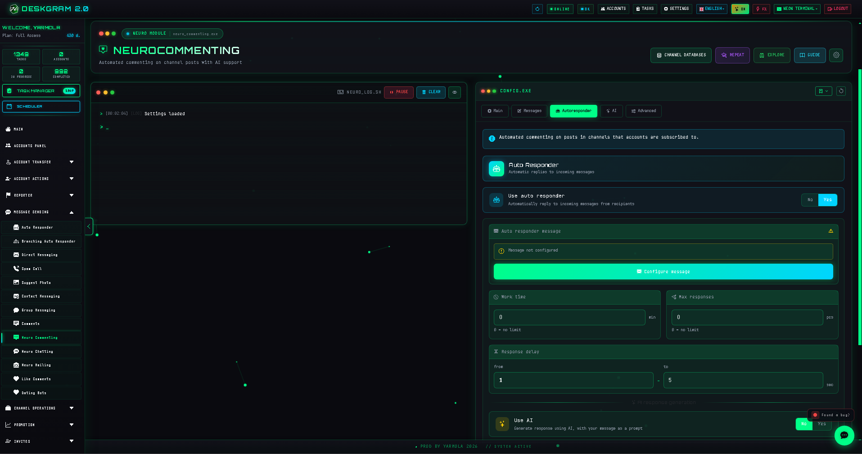The image size is (862, 454).
Task: Click the Neuro Commenting sidebar icon
Action: pyautogui.click(x=16, y=337)
